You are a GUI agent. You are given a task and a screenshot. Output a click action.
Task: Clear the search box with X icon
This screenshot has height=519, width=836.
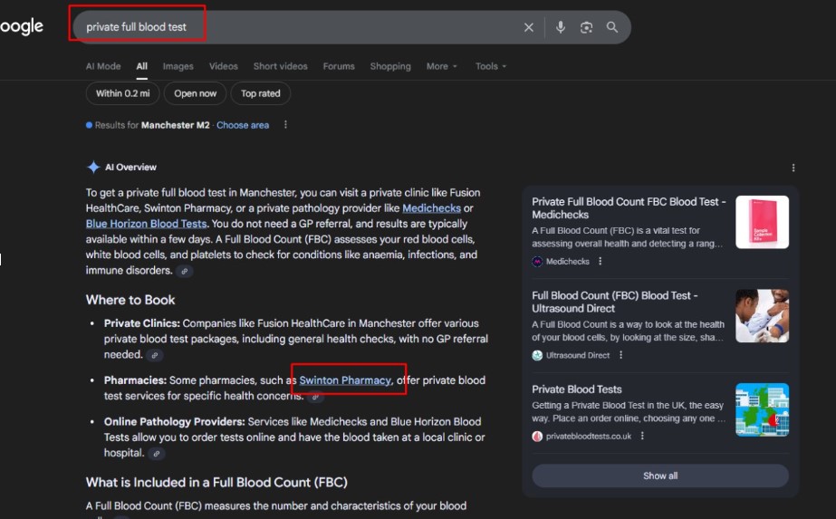tap(529, 27)
